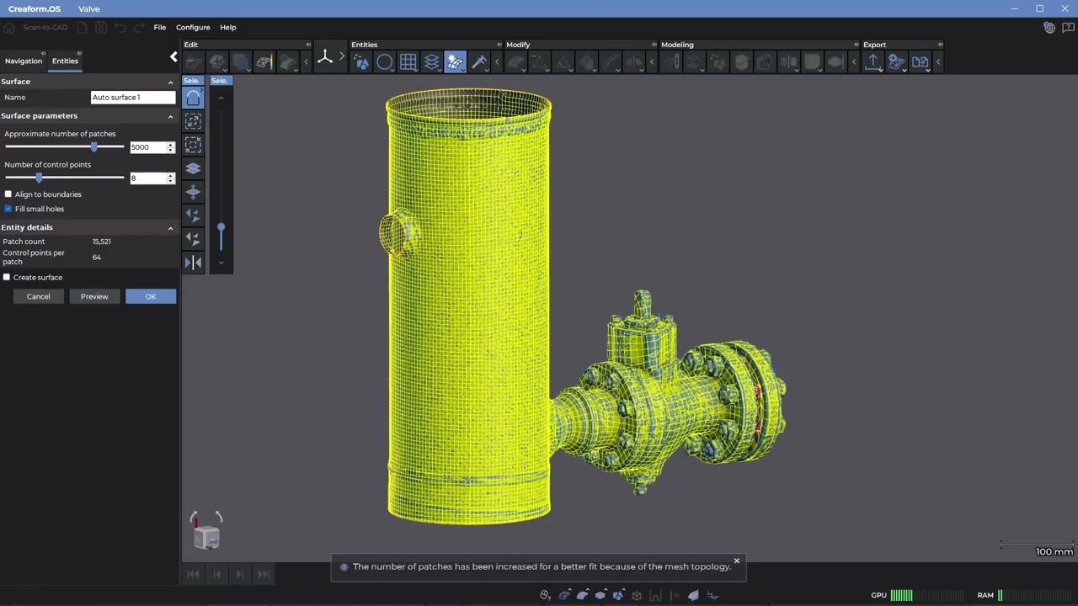
Task: Select the grid plane entity tool
Action: click(x=408, y=61)
